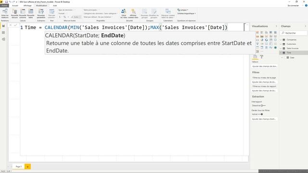The width and height of the screenshot is (308, 173).
Task: Add a new page with plus button
Action: pos(28,167)
